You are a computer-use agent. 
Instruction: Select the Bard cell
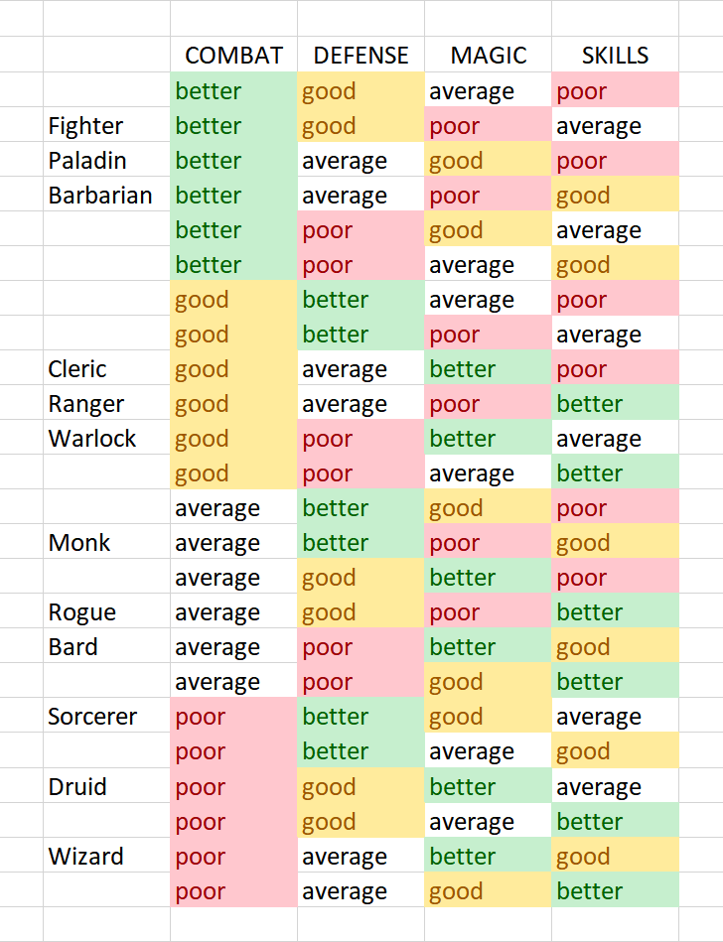tap(106, 647)
